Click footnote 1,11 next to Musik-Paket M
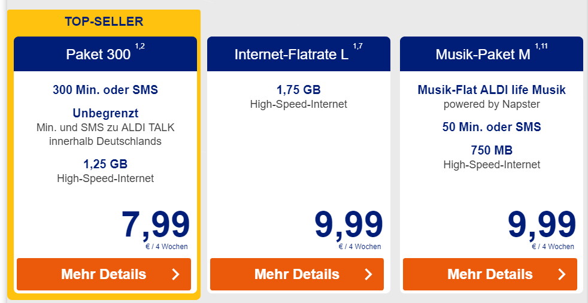Image resolution: width=588 pixels, height=303 pixels. [x=541, y=47]
